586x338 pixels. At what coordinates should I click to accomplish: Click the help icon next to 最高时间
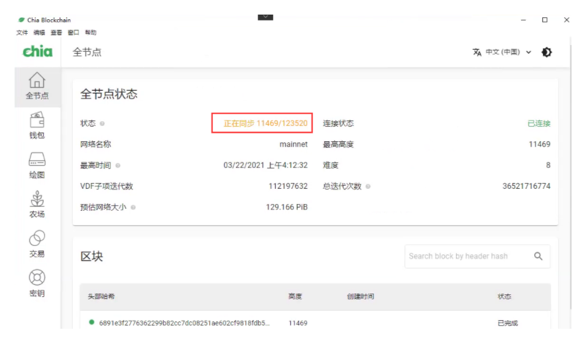(x=118, y=166)
